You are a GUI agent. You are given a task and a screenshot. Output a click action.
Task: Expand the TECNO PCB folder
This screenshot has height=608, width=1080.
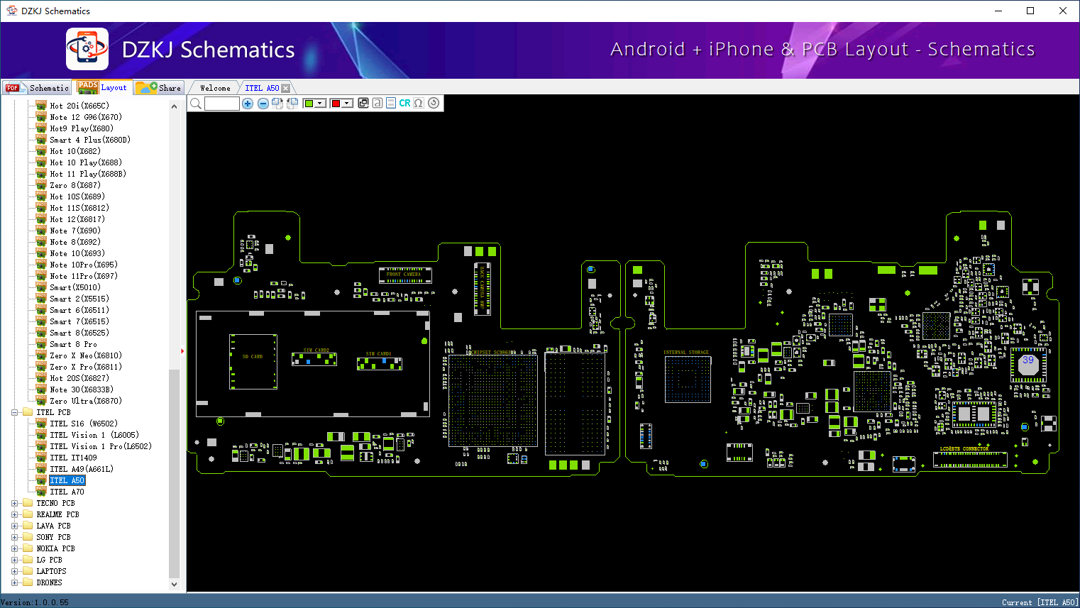[14, 503]
